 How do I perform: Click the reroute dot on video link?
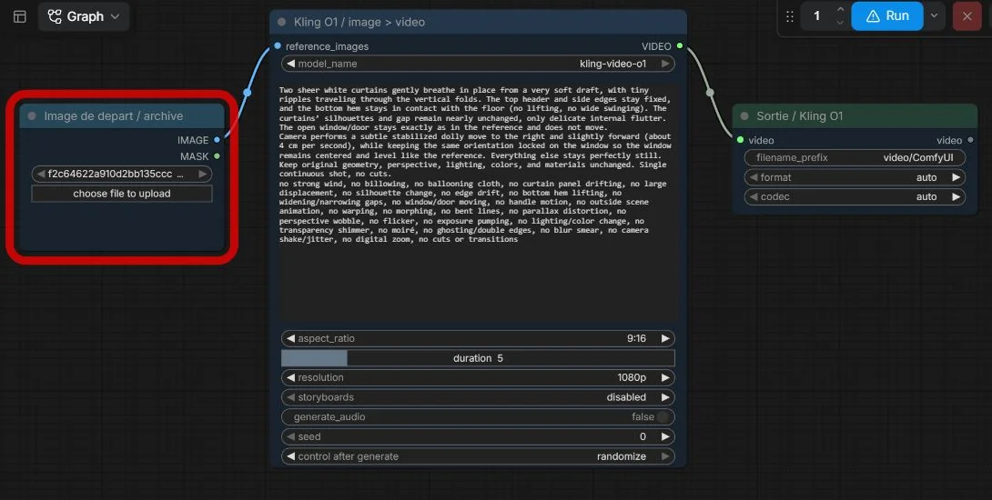click(x=710, y=93)
